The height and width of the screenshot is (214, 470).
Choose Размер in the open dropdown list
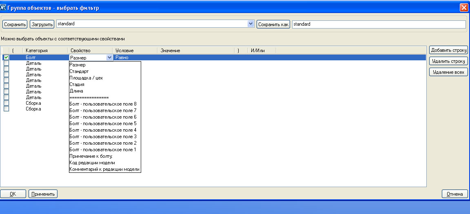105,65
